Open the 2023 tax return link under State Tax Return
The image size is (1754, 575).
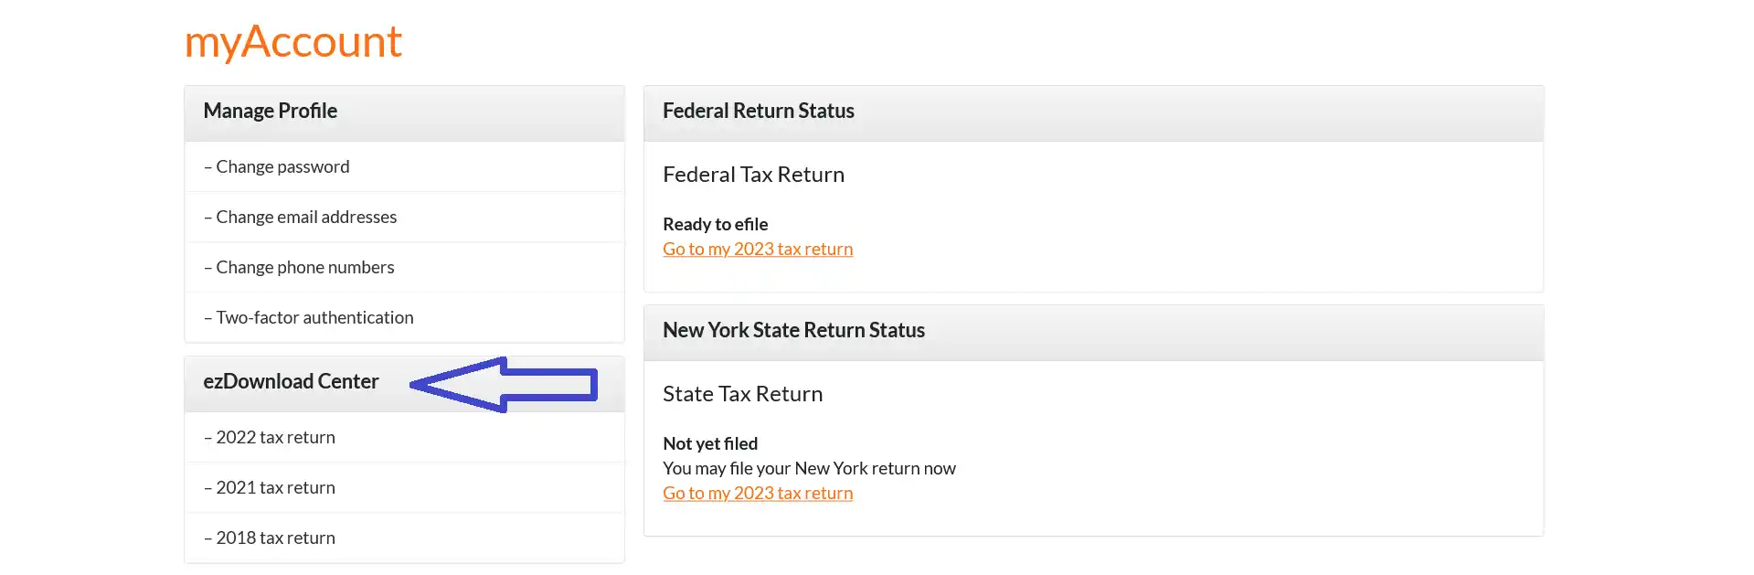758,494
